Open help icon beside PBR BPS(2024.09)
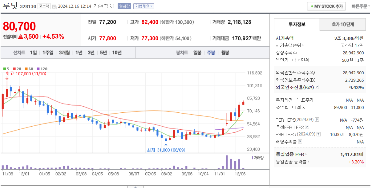Image resolution: width=372 pixels, height=188 pixels. [x=318, y=134]
